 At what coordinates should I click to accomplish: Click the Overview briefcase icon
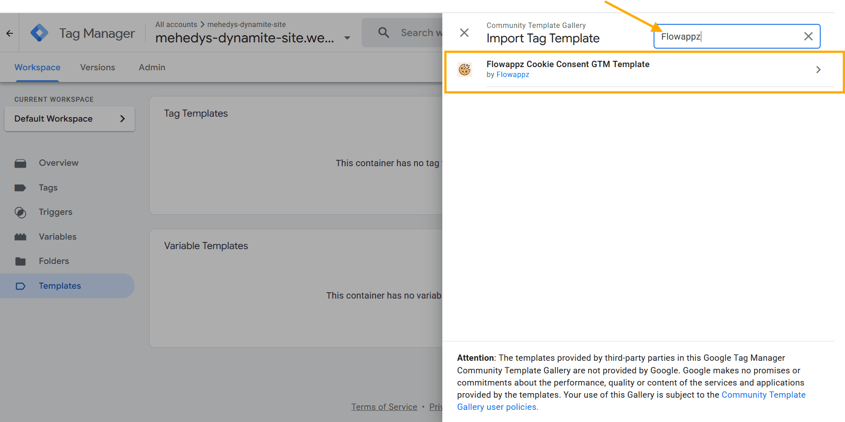click(20, 163)
